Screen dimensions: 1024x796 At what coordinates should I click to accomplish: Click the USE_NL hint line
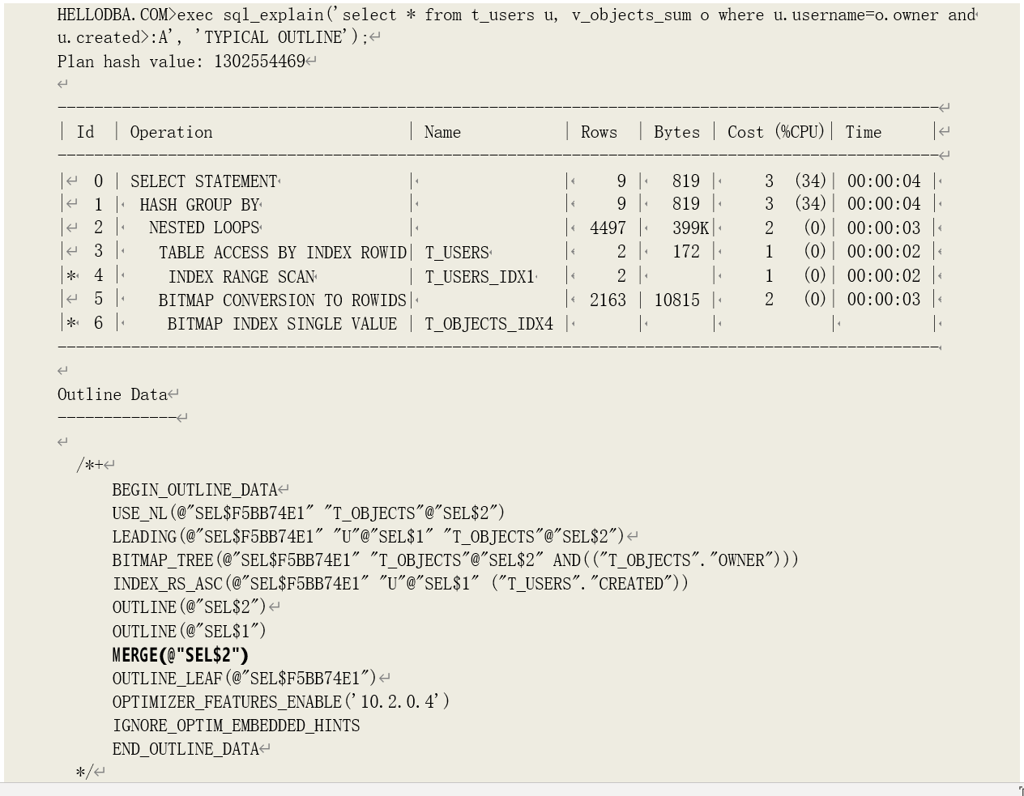308,513
